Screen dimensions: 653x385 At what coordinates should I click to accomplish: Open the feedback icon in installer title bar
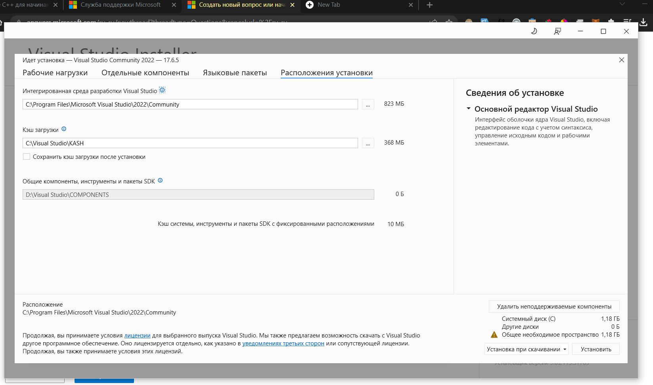pyautogui.click(x=557, y=31)
